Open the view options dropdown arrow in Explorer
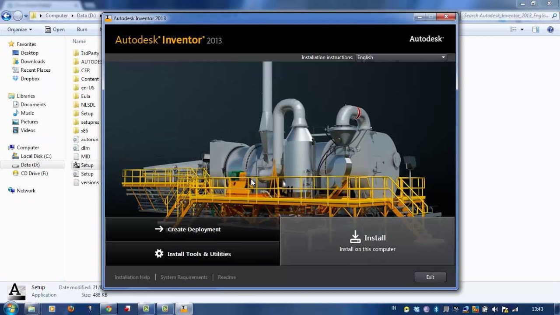 522,30
